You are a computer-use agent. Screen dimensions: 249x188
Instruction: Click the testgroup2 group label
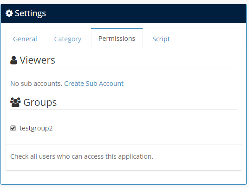click(x=36, y=128)
